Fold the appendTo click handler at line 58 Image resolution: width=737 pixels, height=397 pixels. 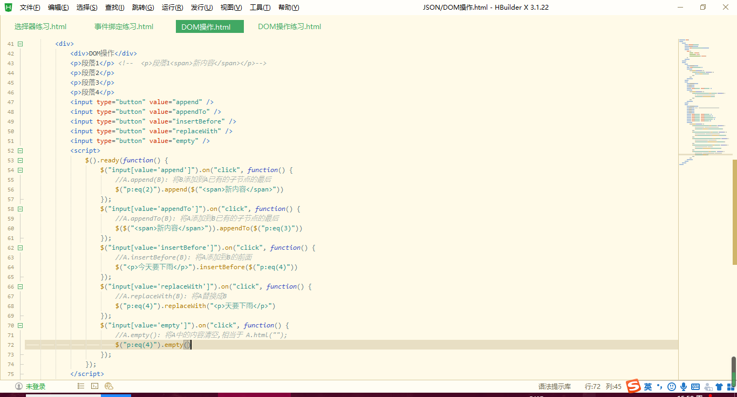[x=20, y=209]
